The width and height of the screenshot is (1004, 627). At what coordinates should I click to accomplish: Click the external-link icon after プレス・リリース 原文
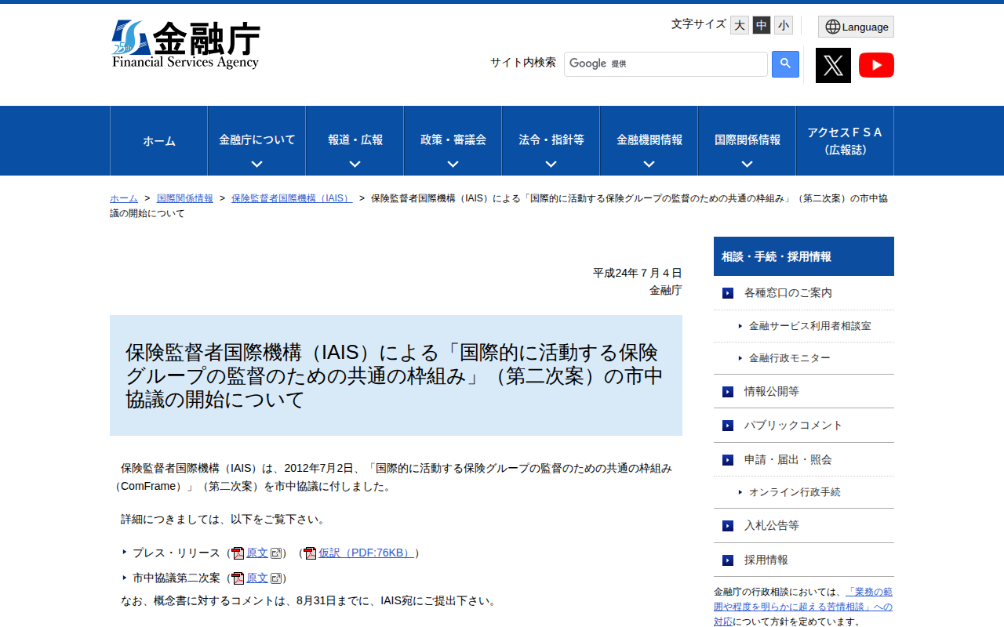tap(275, 553)
